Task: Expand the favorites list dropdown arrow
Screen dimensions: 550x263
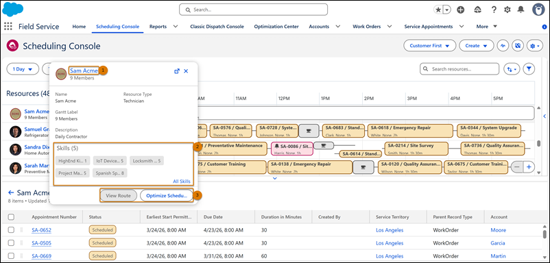Action: pos(447,10)
